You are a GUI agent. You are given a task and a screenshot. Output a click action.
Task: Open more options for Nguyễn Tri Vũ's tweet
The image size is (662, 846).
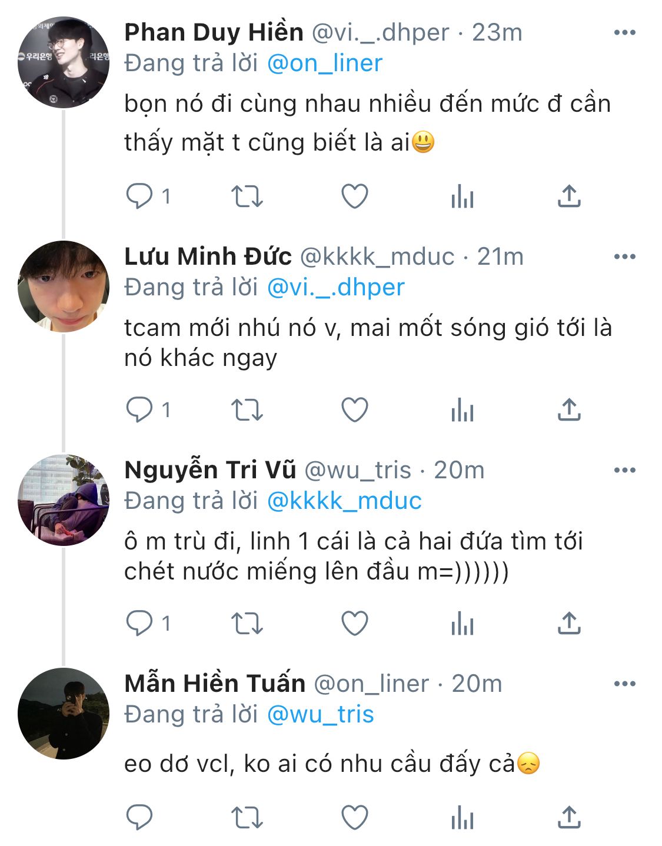pyautogui.click(x=624, y=470)
